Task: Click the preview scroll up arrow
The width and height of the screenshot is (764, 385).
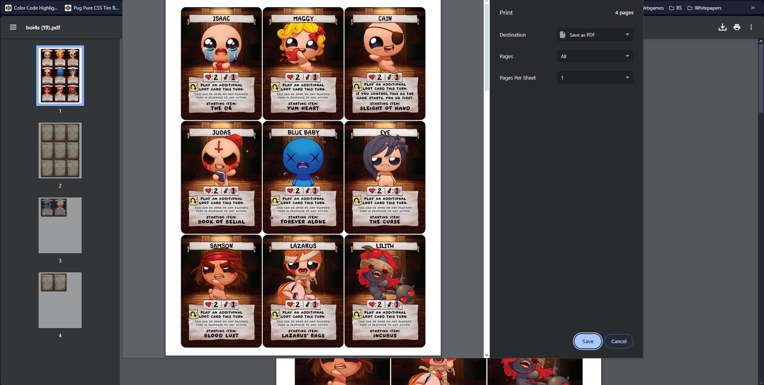Action: point(487,2)
